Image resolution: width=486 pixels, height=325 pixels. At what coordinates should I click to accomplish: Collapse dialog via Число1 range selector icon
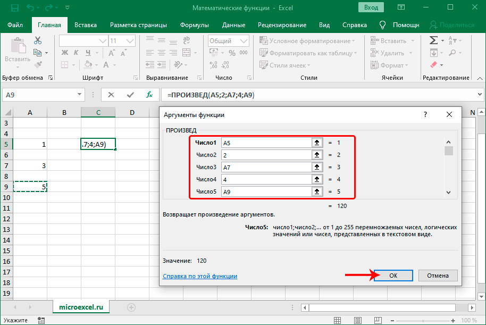(x=317, y=143)
